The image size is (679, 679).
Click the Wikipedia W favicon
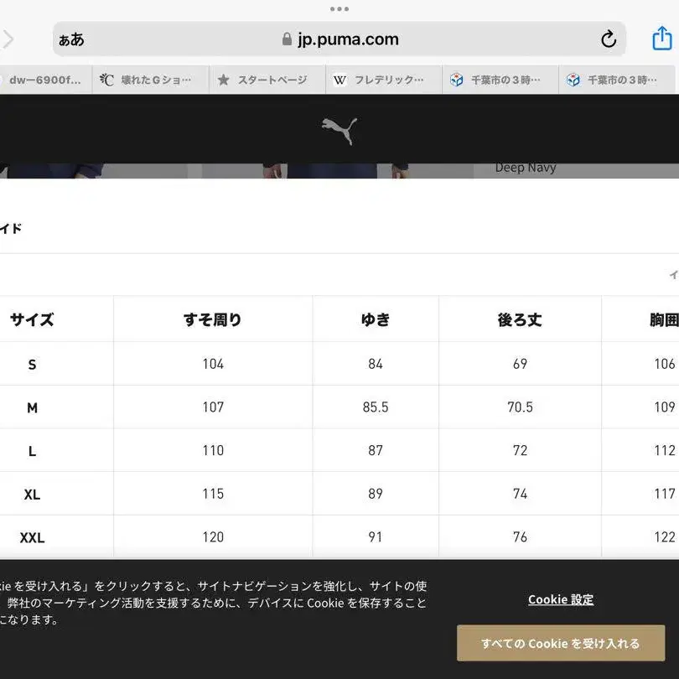[x=339, y=80]
